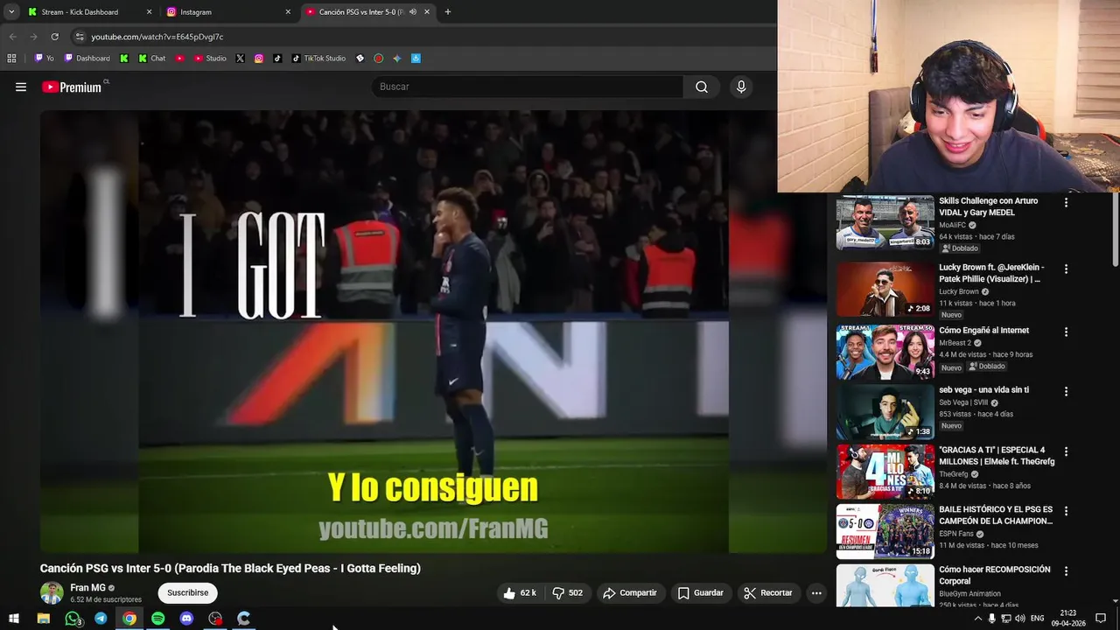Screen dimensions: 1120x630
Task: Open more actions ellipsis below video
Action: point(816,592)
